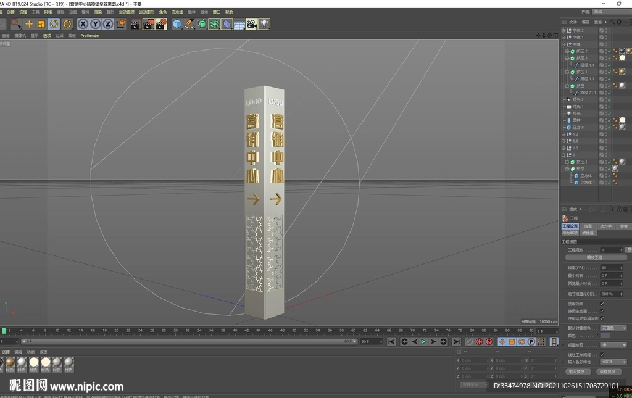Image resolution: width=632 pixels, height=398 pixels.
Task: Toggle the X axis lock
Action: (83, 24)
